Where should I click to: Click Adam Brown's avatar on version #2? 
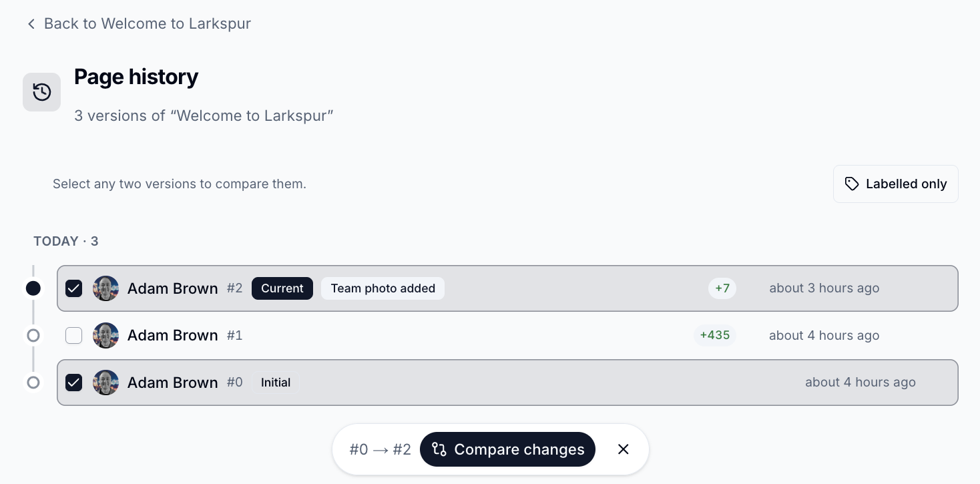105,288
